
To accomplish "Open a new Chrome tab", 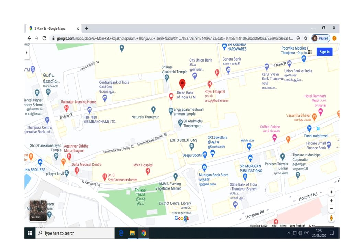I will tap(87, 29).
